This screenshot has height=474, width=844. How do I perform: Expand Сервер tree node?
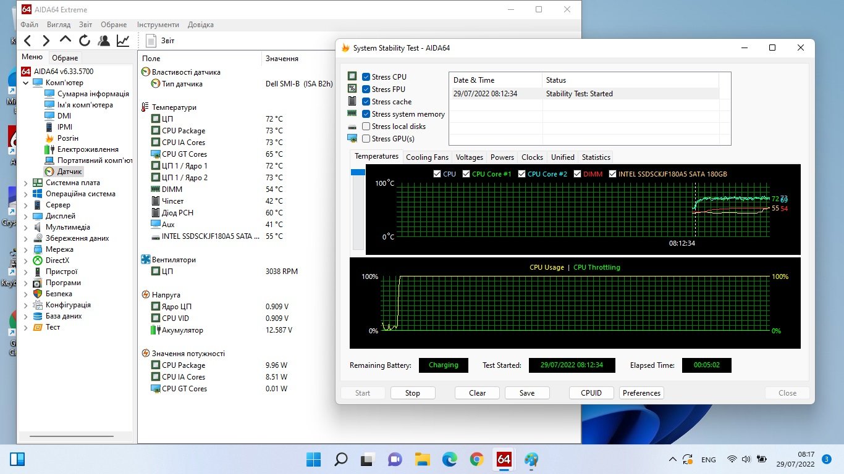(25, 205)
